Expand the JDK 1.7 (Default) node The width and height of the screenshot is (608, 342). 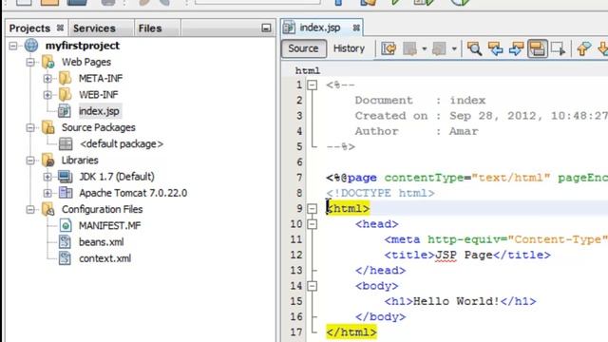(x=47, y=177)
